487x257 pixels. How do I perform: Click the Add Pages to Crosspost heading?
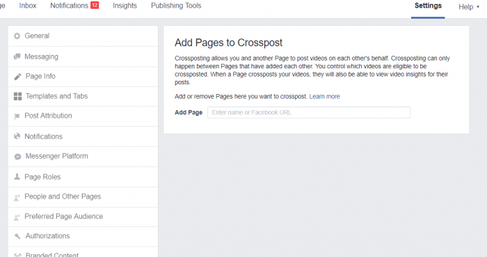pos(228,42)
